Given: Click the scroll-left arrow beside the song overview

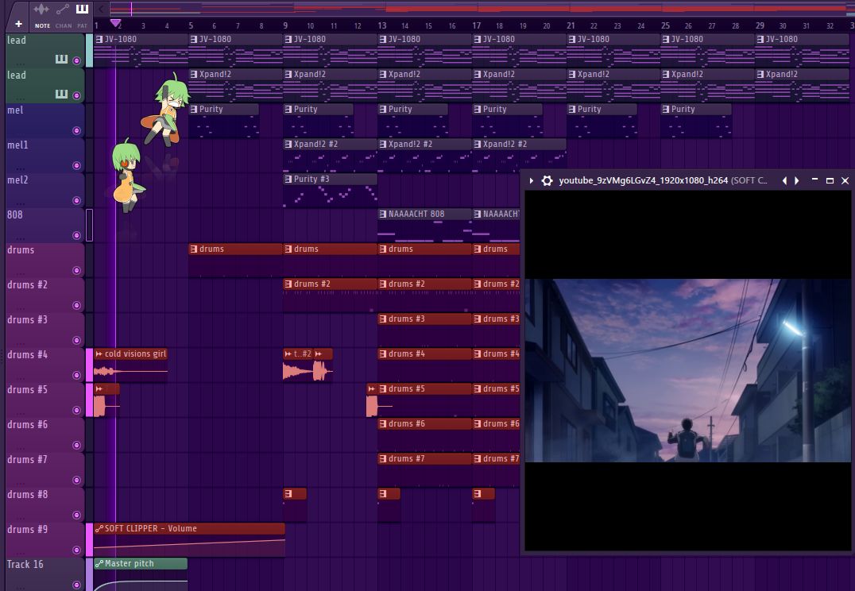Looking at the screenshot, I should click(101, 9).
